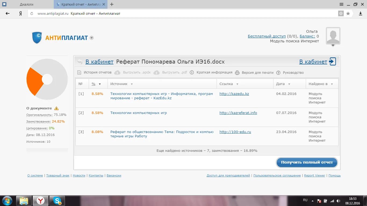Open История отчетов
The image size is (367, 206).
(x=98, y=72)
